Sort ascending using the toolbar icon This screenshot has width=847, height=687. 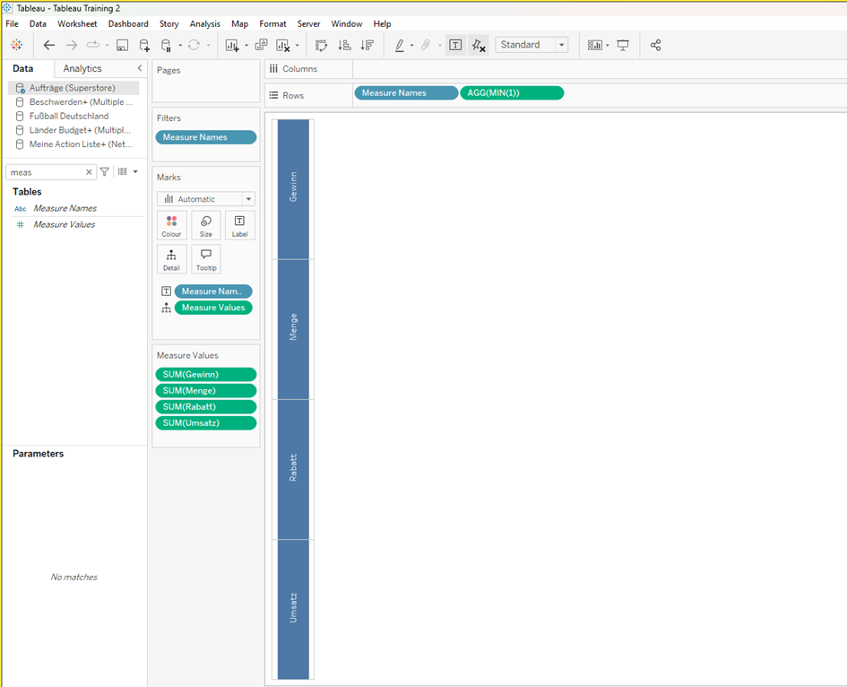pyautogui.click(x=344, y=45)
